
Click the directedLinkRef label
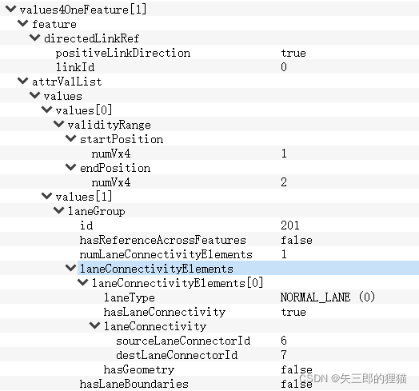coord(91,38)
